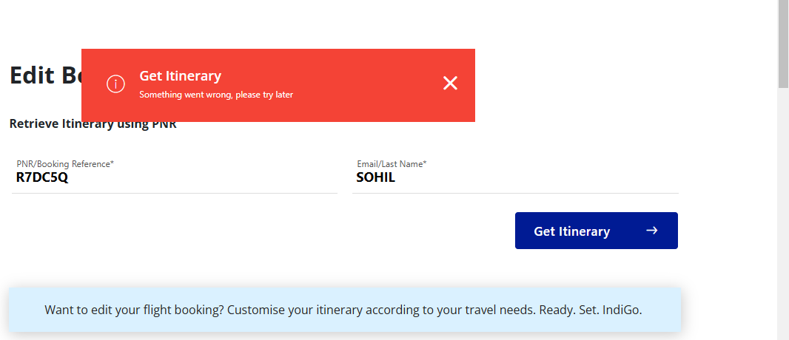Place cursor in the SOHIL text
The width and height of the screenshot is (789, 340).
pyautogui.click(x=375, y=177)
